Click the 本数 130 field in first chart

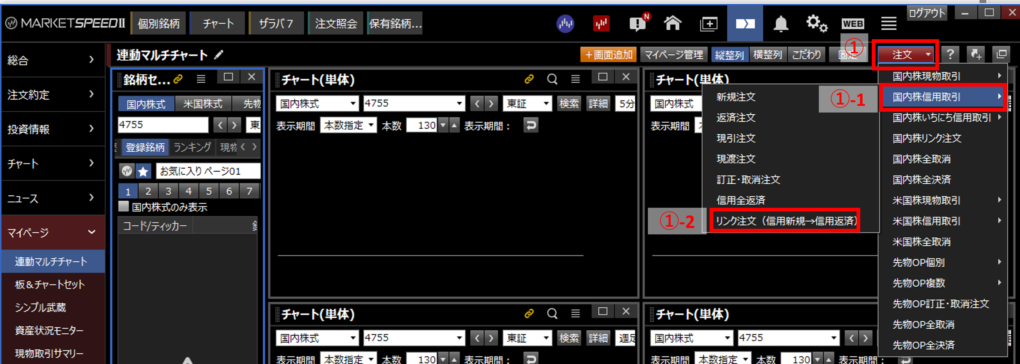coord(422,125)
